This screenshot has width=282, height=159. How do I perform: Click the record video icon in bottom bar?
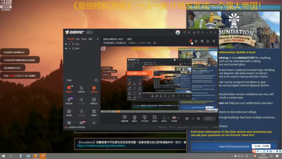click(187, 118)
